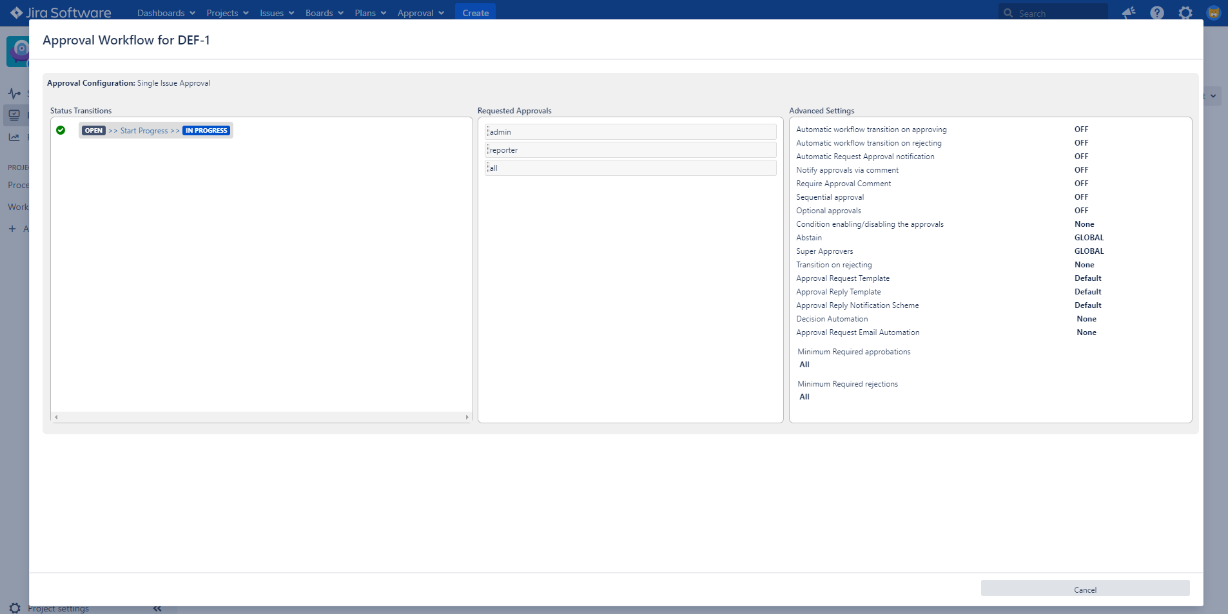Select the reporter approver row
1228x614 pixels.
click(630, 149)
